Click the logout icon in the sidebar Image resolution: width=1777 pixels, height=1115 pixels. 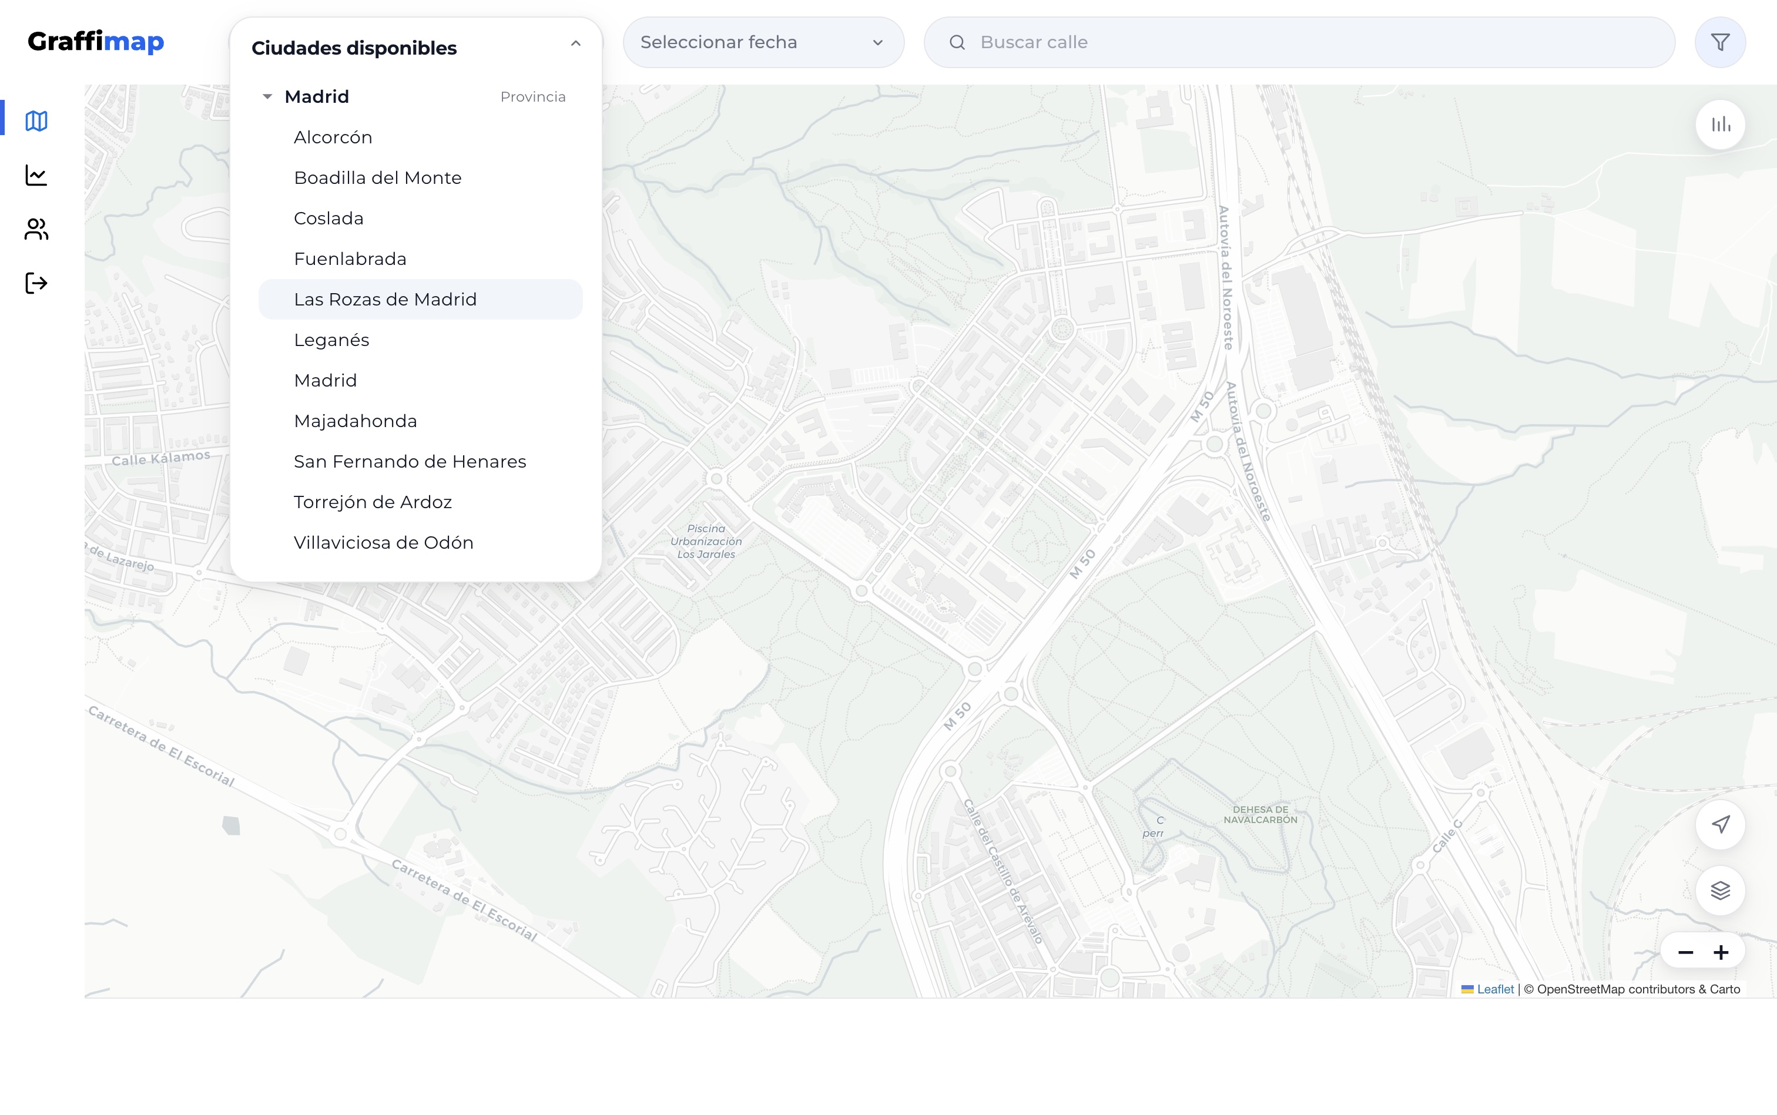[36, 283]
